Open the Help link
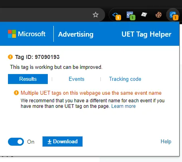 point(166,141)
